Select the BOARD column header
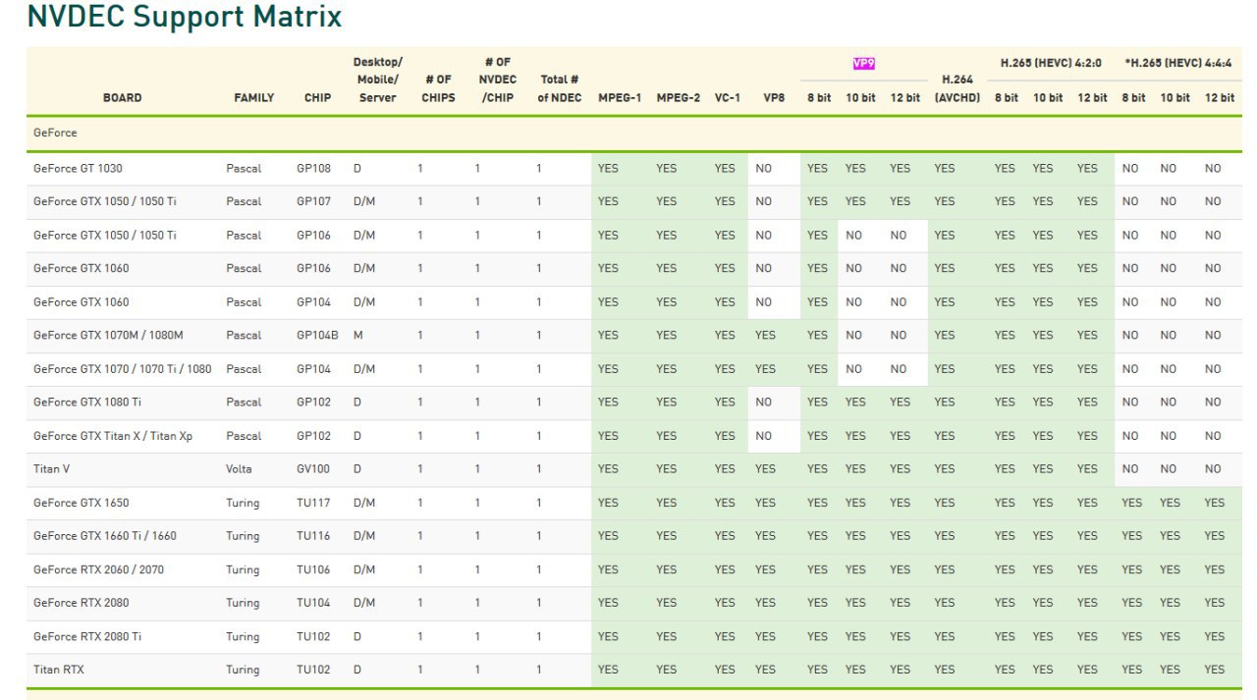This screenshot has width=1257, height=700. [x=122, y=97]
